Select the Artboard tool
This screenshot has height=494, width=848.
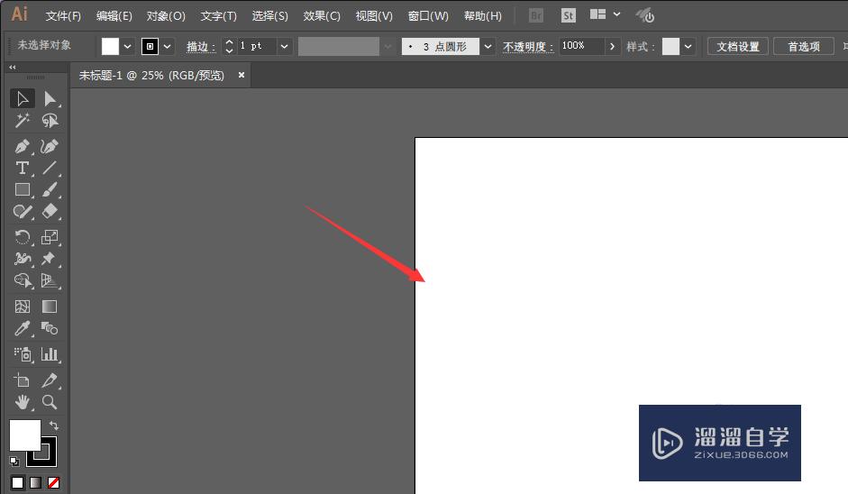pyautogui.click(x=23, y=380)
